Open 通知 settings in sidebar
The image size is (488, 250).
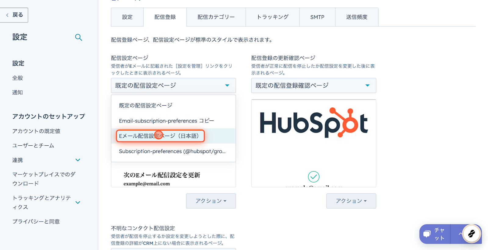point(17,92)
